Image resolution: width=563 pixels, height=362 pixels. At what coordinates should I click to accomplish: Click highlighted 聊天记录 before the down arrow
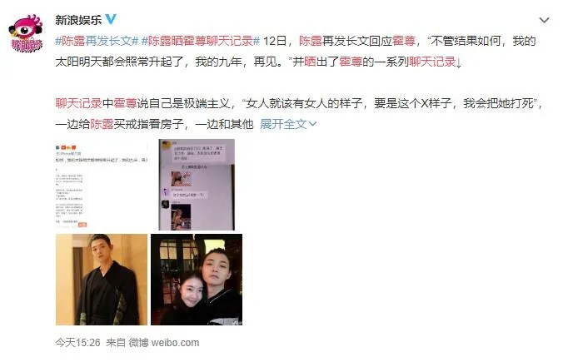click(x=433, y=62)
